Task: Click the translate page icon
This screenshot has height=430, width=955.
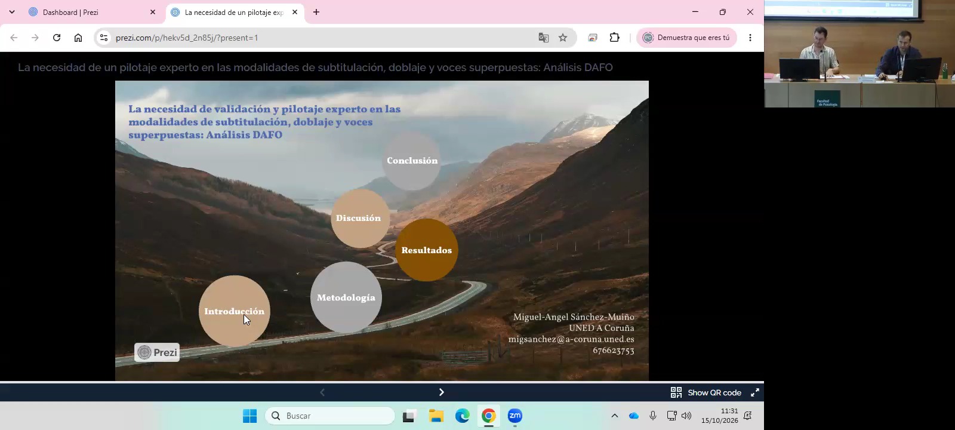Action: point(543,38)
